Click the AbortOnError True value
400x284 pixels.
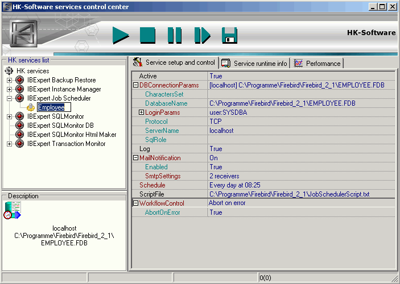tap(302, 212)
